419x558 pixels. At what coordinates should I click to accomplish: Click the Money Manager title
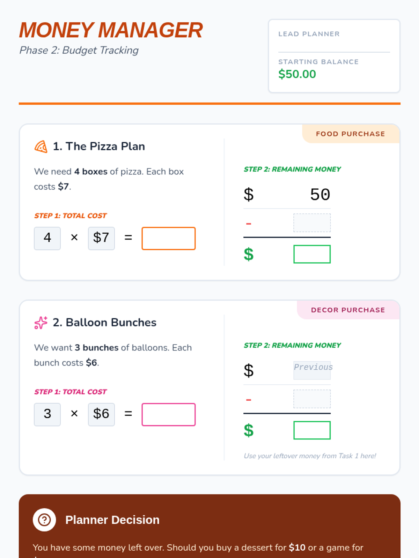point(111,30)
